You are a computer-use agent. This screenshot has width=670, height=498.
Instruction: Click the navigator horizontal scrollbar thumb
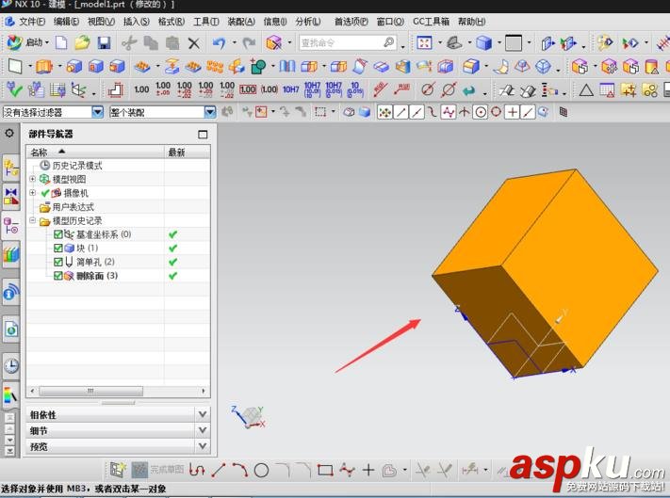91,391
